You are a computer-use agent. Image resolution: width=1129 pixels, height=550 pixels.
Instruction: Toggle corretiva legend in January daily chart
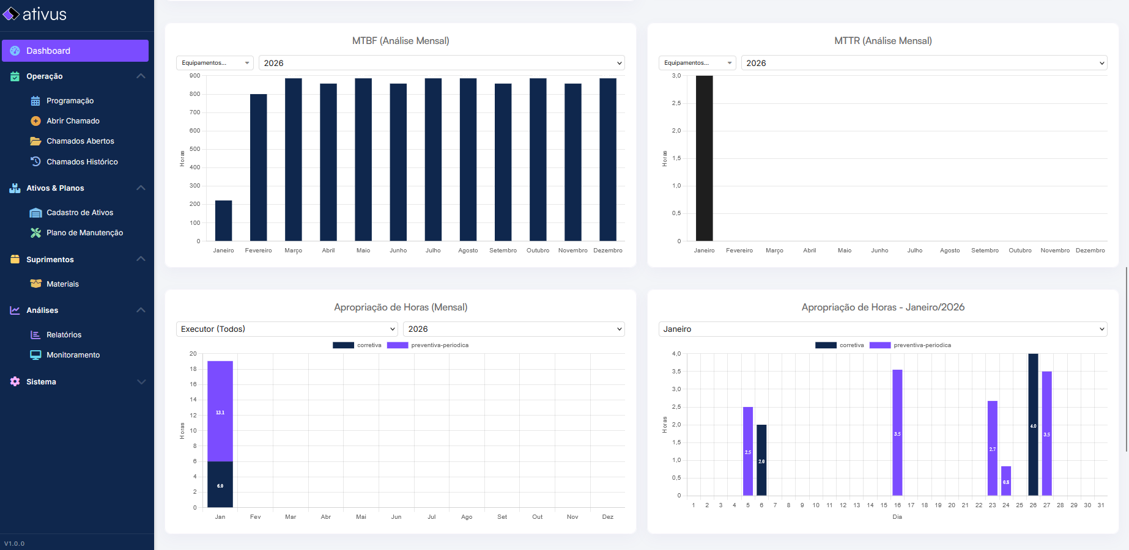click(x=840, y=345)
